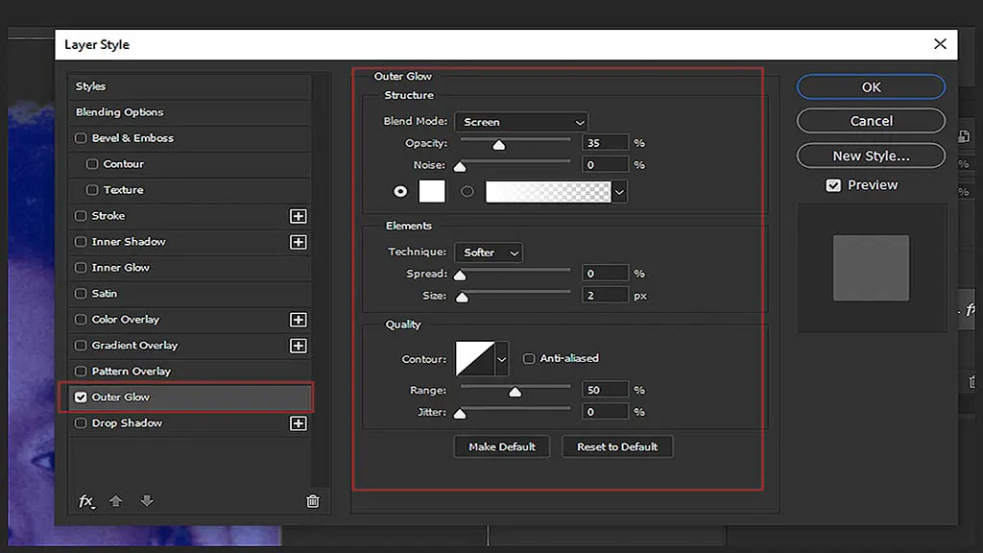Click the Opacity value field showing 35
The height and width of the screenshot is (553, 983).
(x=605, y=143)
